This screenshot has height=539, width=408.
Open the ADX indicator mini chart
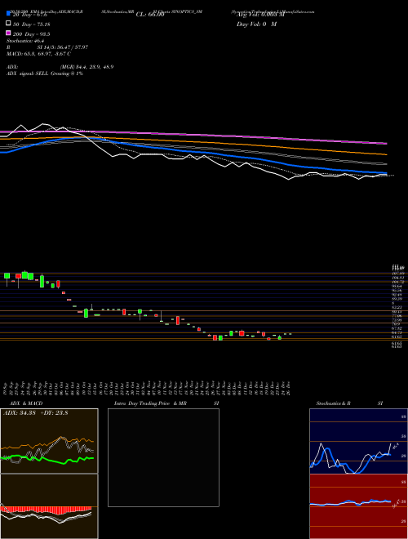(49, 441)
